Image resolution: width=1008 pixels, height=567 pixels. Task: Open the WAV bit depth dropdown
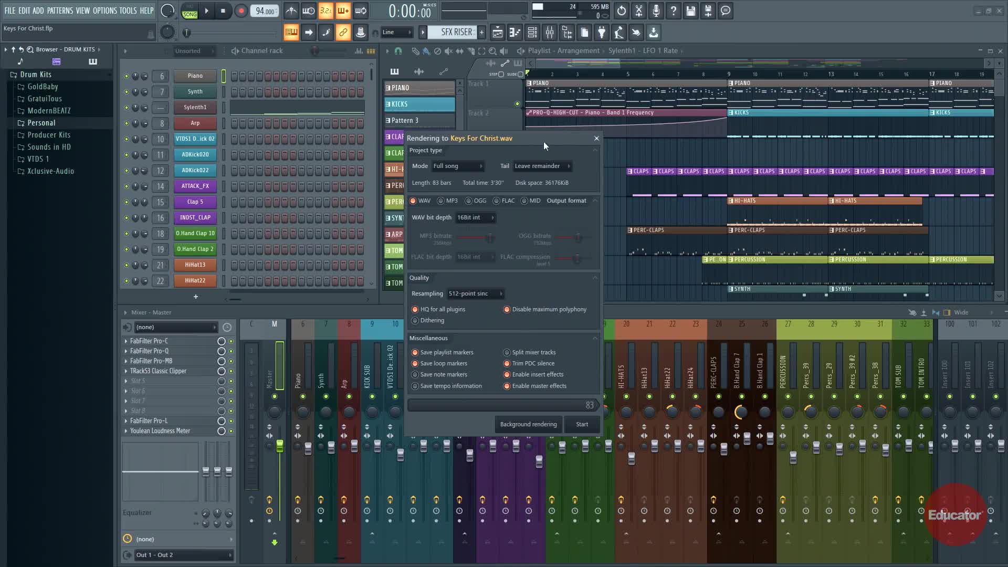(475, 217)
